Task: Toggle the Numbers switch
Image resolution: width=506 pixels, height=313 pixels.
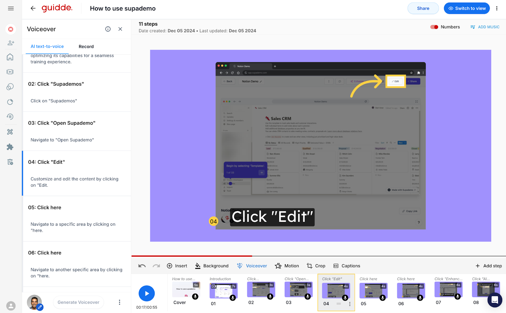Action: coord(434,27)
